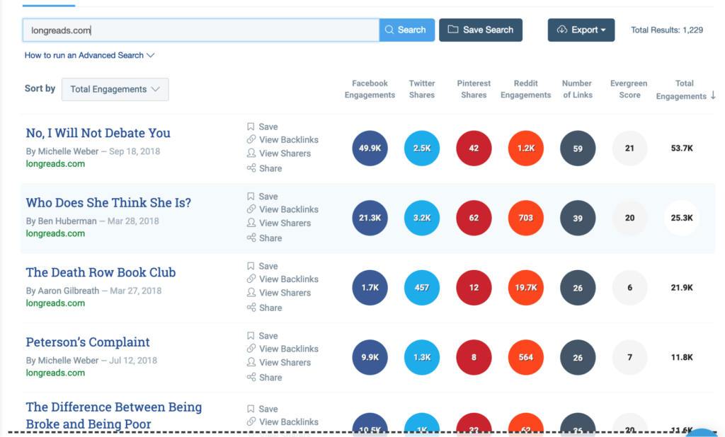This screenshot has width=725, height=437.
Task: Open the 'Peterson's Complaint' article title
Action: 88,342
